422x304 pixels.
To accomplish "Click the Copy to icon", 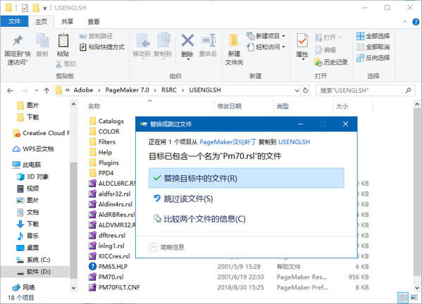I will point(163,40).
